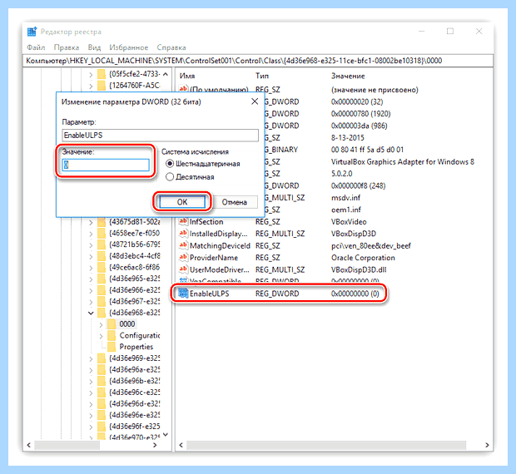Screen dimensions: 516x474
Task: Click the InfSection string value icon
Action: (x=183, y=221)
